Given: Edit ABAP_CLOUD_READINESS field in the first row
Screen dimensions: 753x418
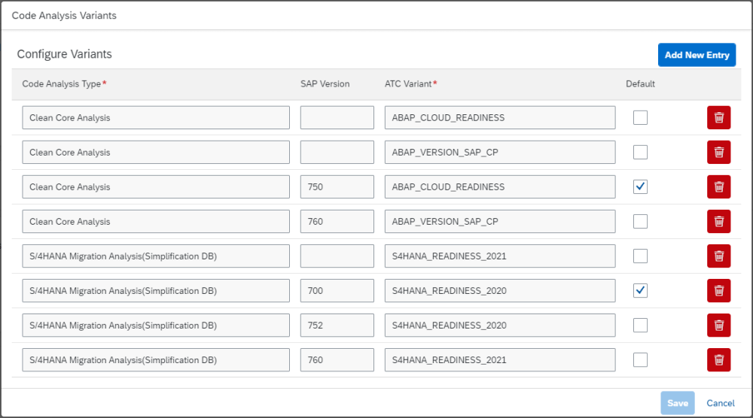Looking at the screenshot, I should click(x=500, y=117).
